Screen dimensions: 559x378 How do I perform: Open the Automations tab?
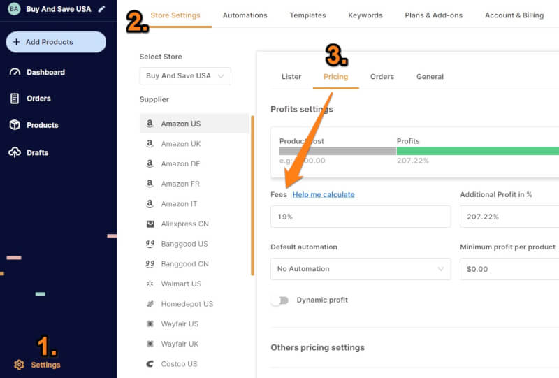[x=245, y=15]
